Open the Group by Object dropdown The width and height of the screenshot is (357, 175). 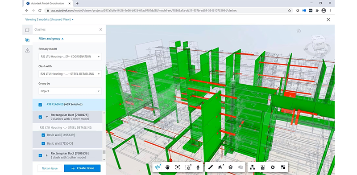70,91
